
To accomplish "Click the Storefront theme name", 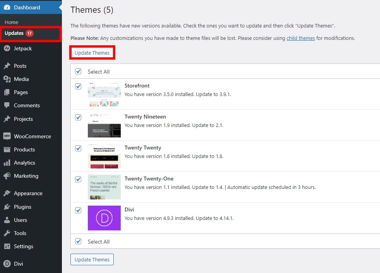I will click(137, 86).
